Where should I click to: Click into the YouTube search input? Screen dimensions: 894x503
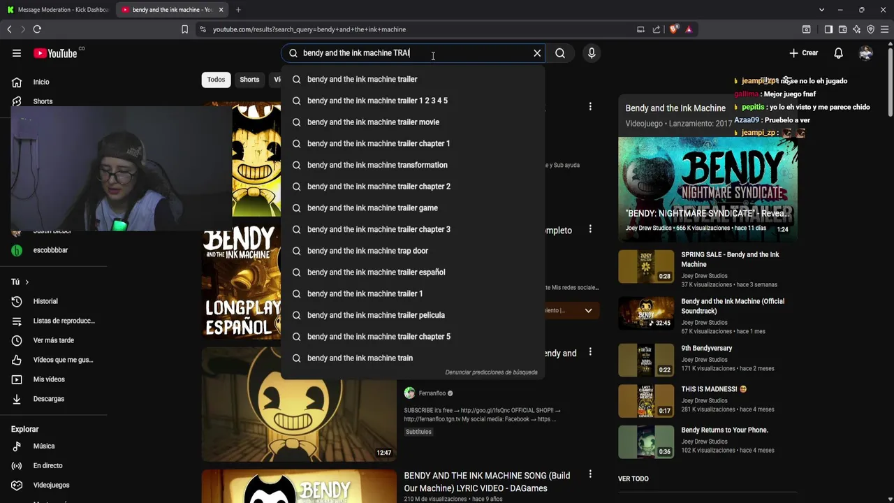(412, 53)
